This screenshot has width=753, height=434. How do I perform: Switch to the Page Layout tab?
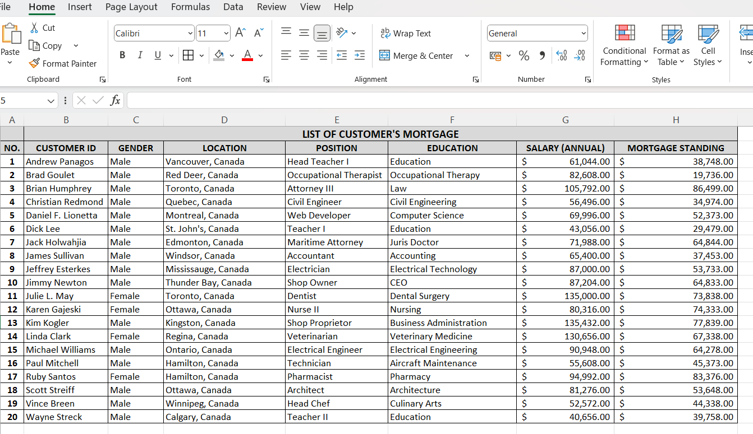[131, 7]
